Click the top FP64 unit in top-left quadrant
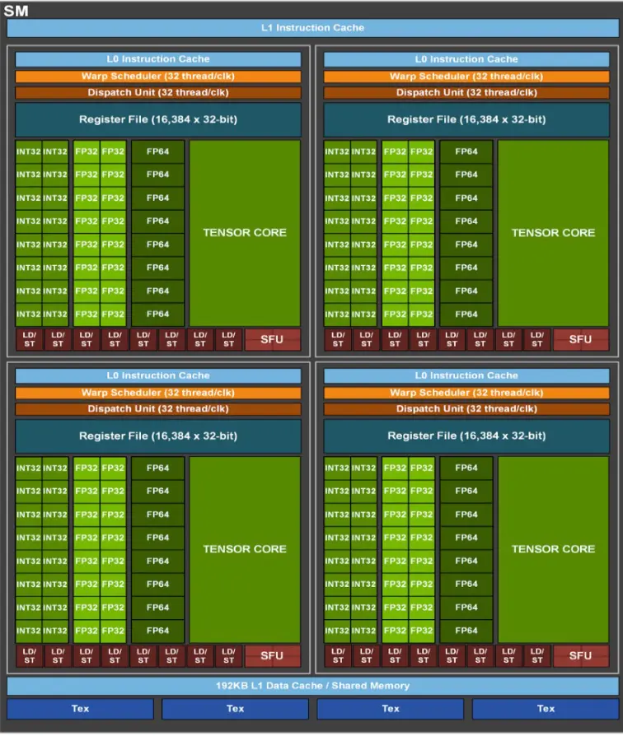The width and height of the screenshot is (623, 736). click(157, 151)
